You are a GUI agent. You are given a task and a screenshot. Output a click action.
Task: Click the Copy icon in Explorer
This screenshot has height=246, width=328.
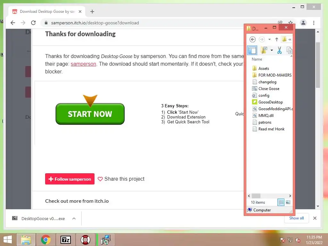289,50
